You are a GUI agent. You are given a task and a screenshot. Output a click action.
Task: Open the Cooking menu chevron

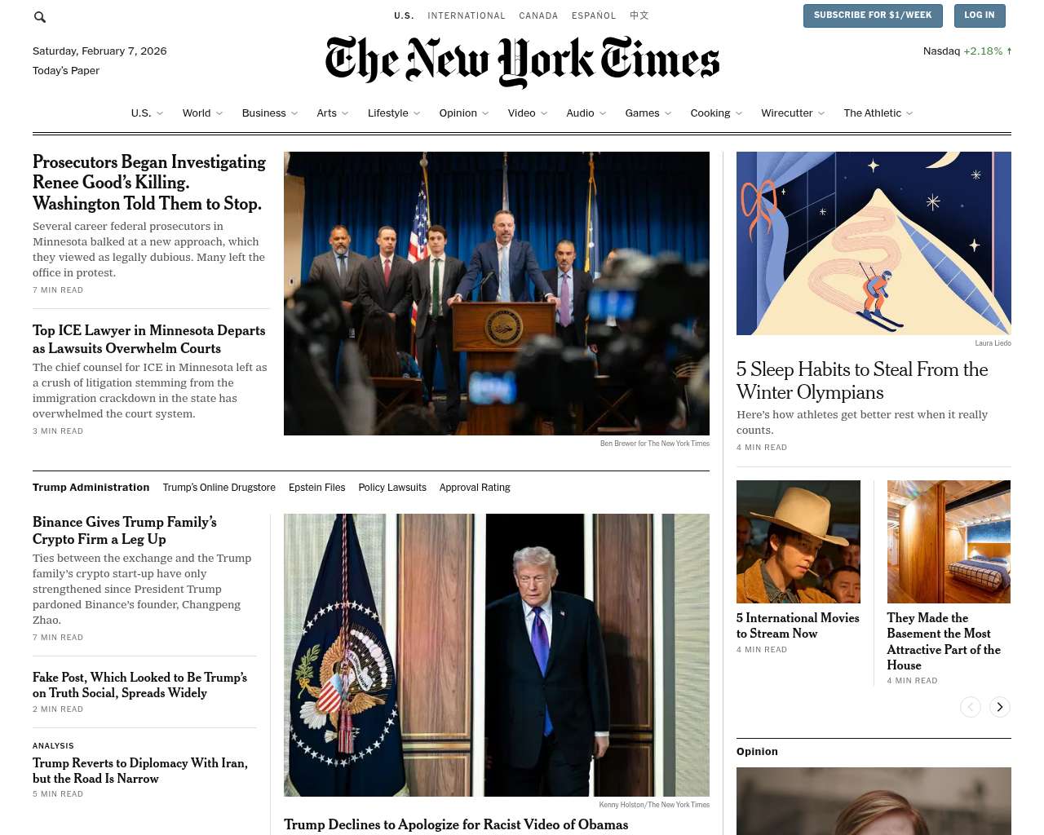coord(739,113)
